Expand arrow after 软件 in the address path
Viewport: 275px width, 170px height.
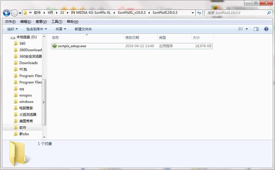point(44,13)
